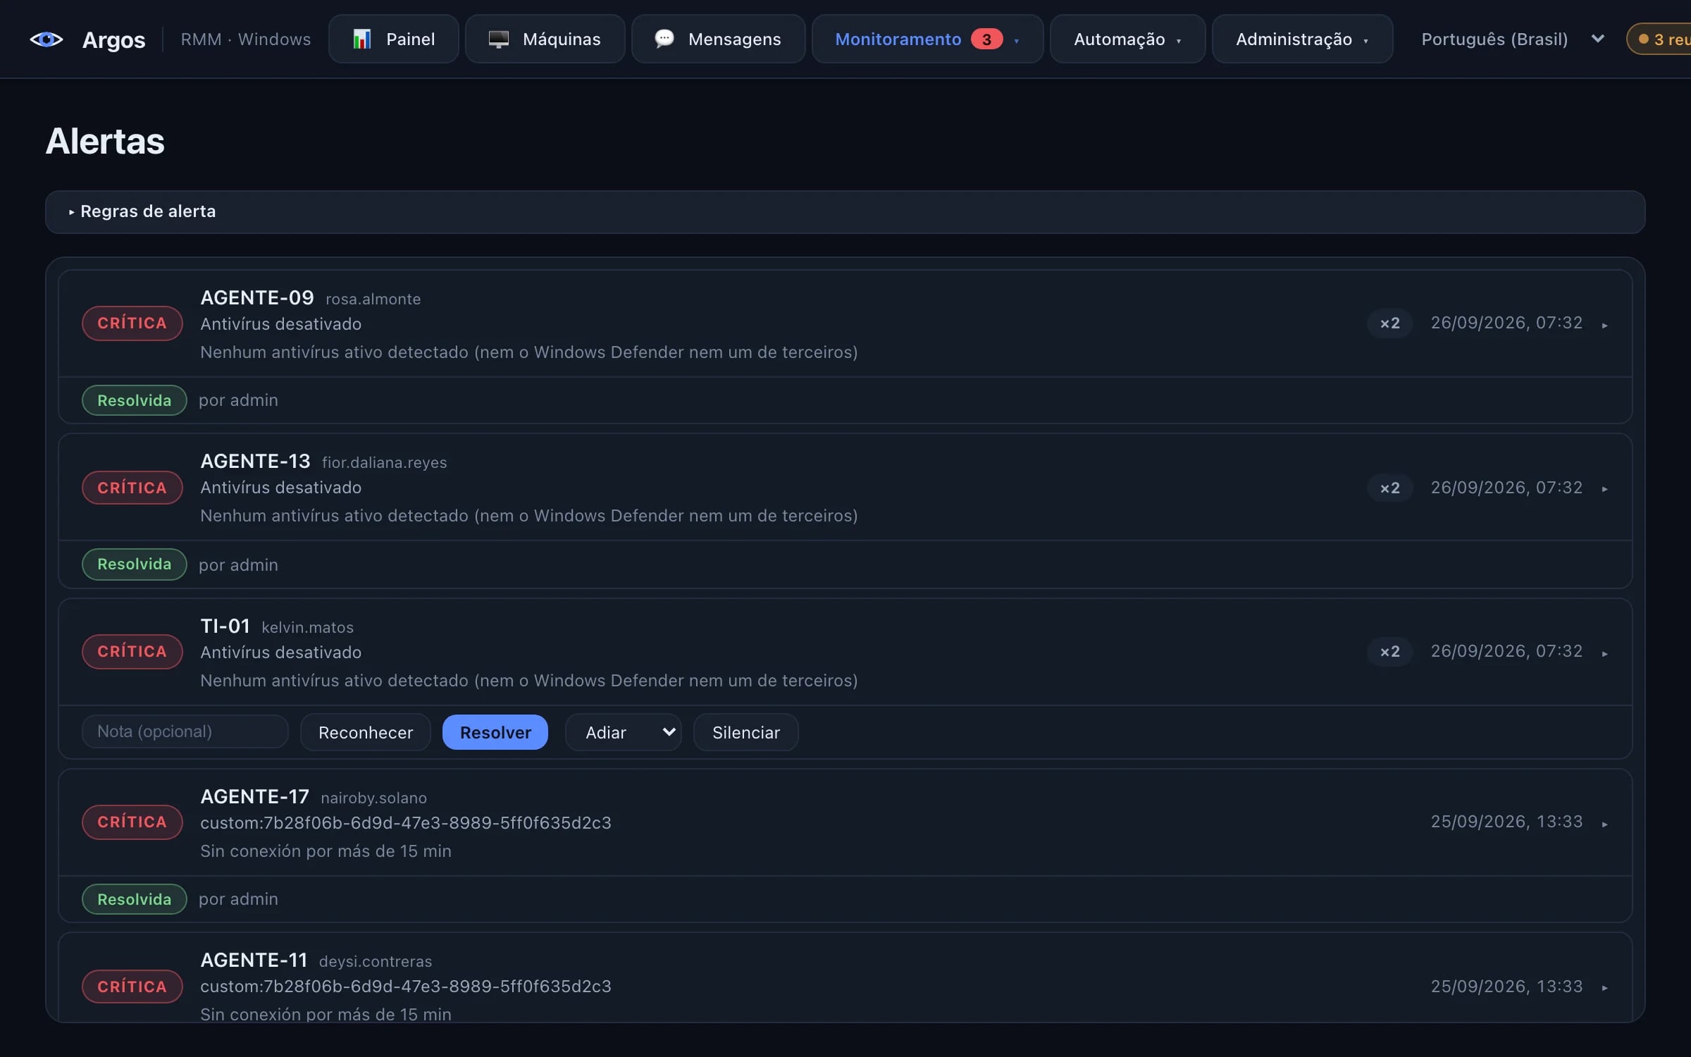Screen dimensions: 1691x1057
Task: Open the Adiar dropdown
Action: tap(624, 732)
